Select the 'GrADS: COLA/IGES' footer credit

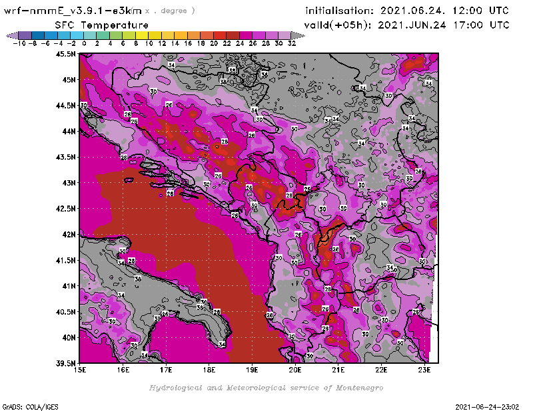(30, 407)
